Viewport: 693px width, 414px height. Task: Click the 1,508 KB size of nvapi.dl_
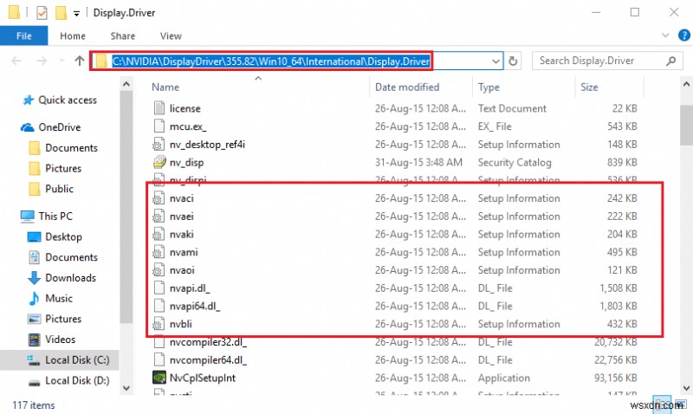tap(618, 288)
